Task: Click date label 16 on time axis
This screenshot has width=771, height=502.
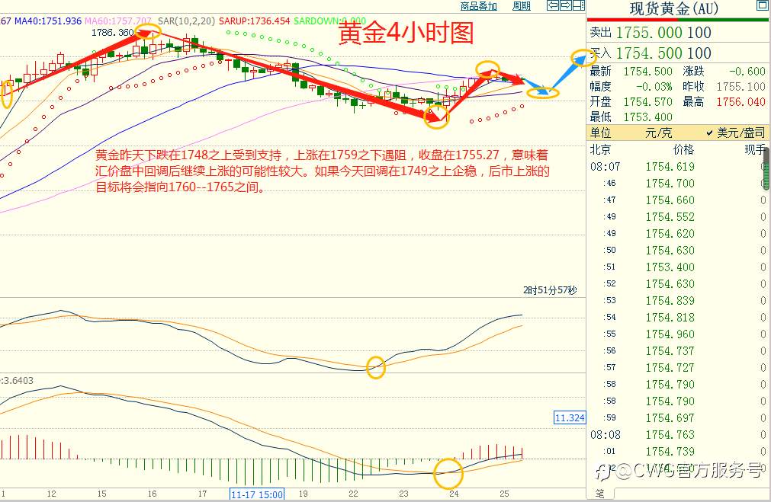Action: click(x=152, y=494)
